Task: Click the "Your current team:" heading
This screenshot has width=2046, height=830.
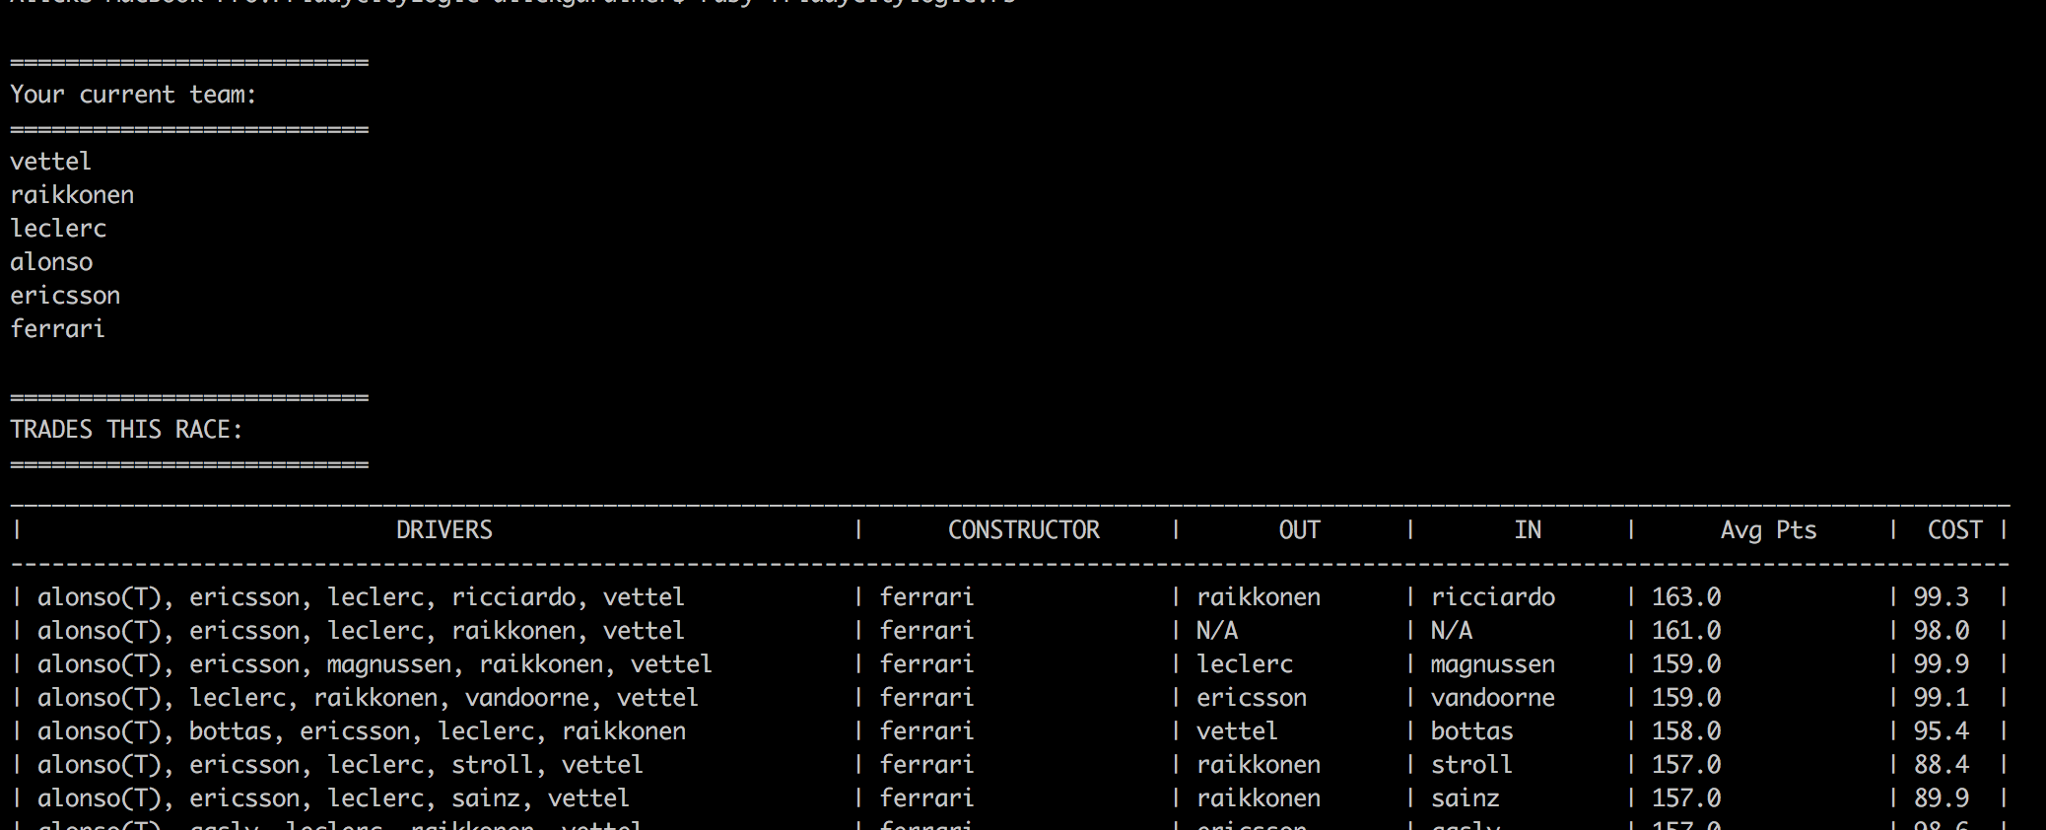Action: click(x=133, y=95)
